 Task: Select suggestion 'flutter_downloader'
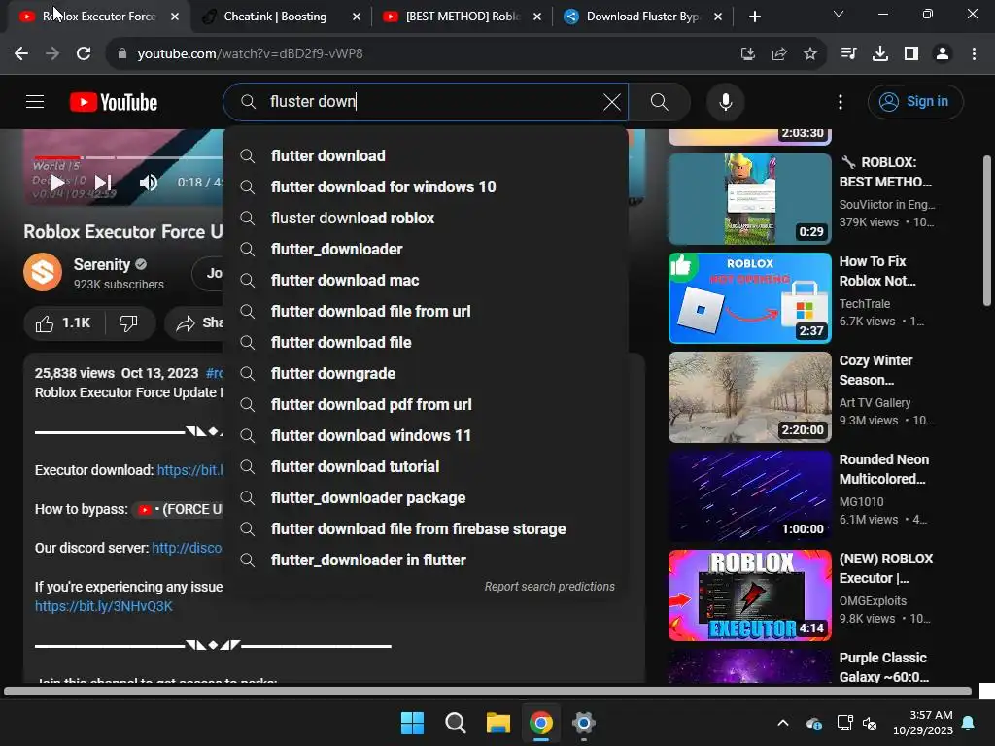(x=426, y=249)
